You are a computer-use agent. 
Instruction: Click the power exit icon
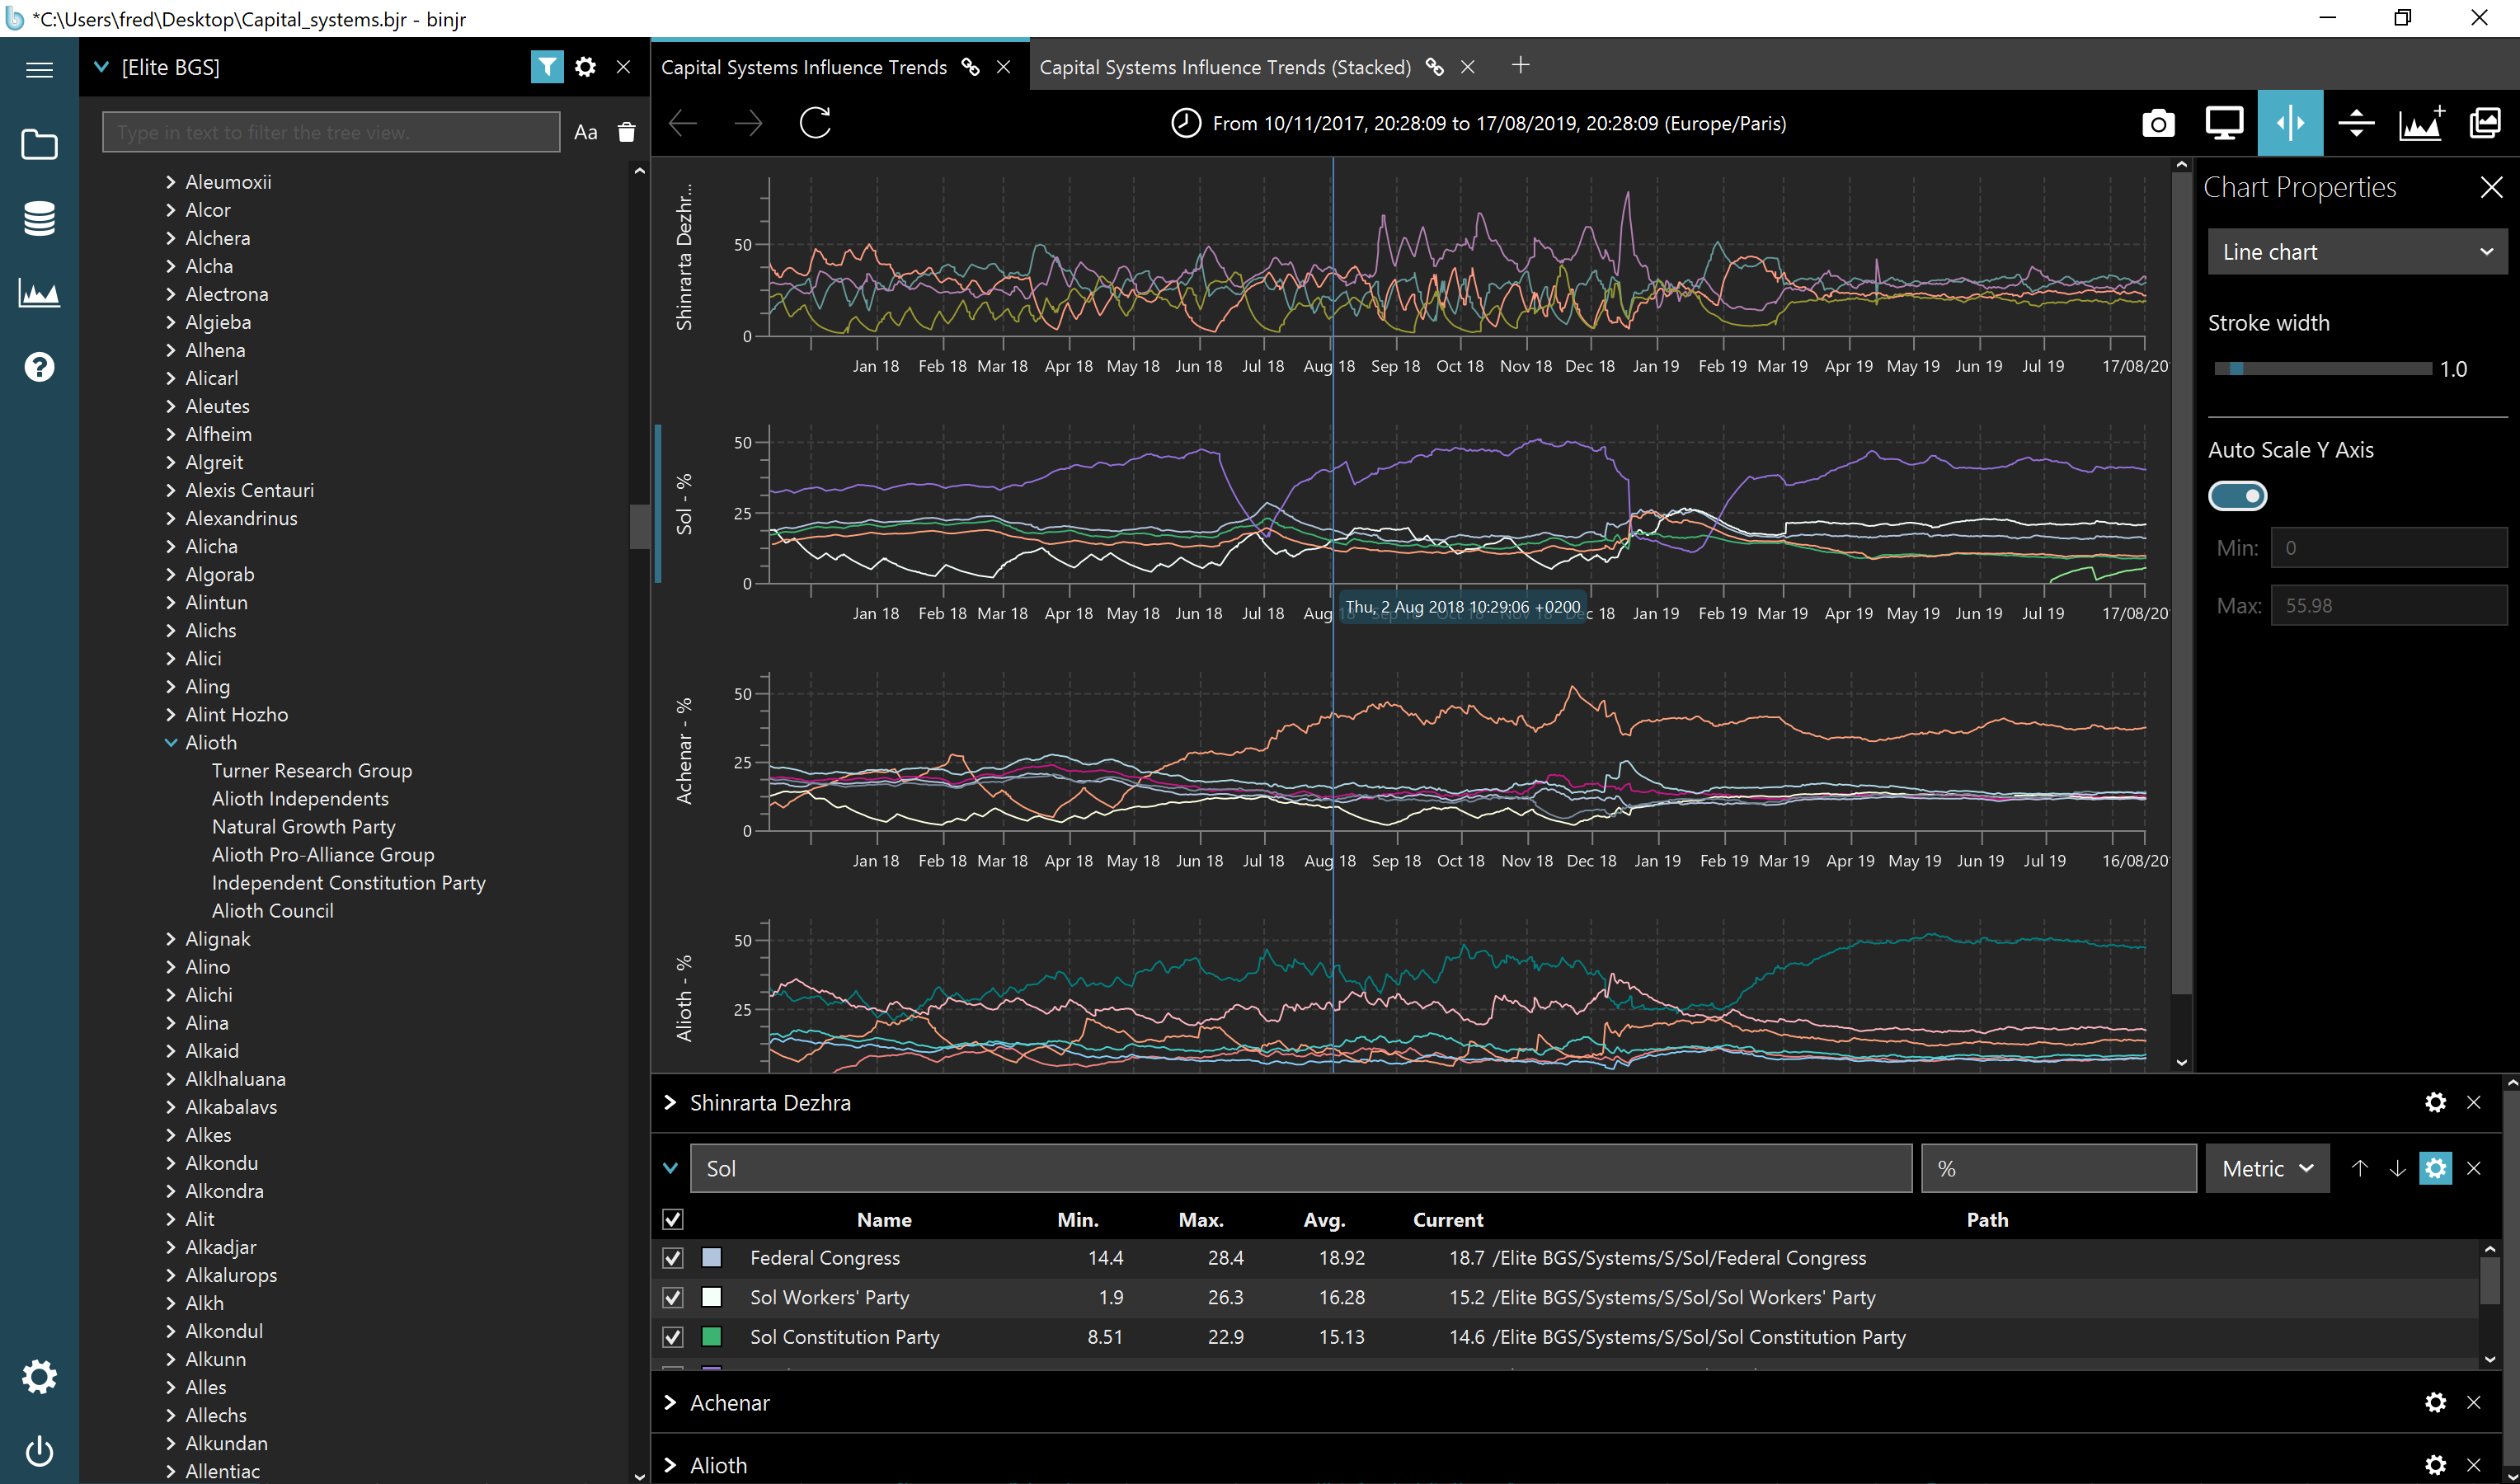(x=39, y=1450)
